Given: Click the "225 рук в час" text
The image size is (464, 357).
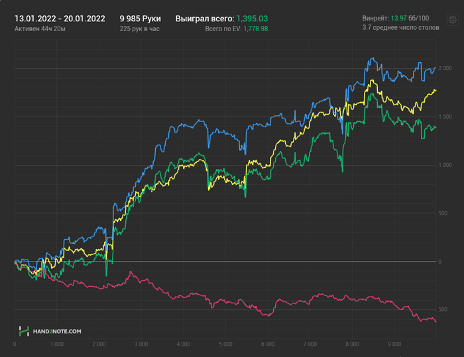Looking at the screenshot, I should click(x=140, y=29).
